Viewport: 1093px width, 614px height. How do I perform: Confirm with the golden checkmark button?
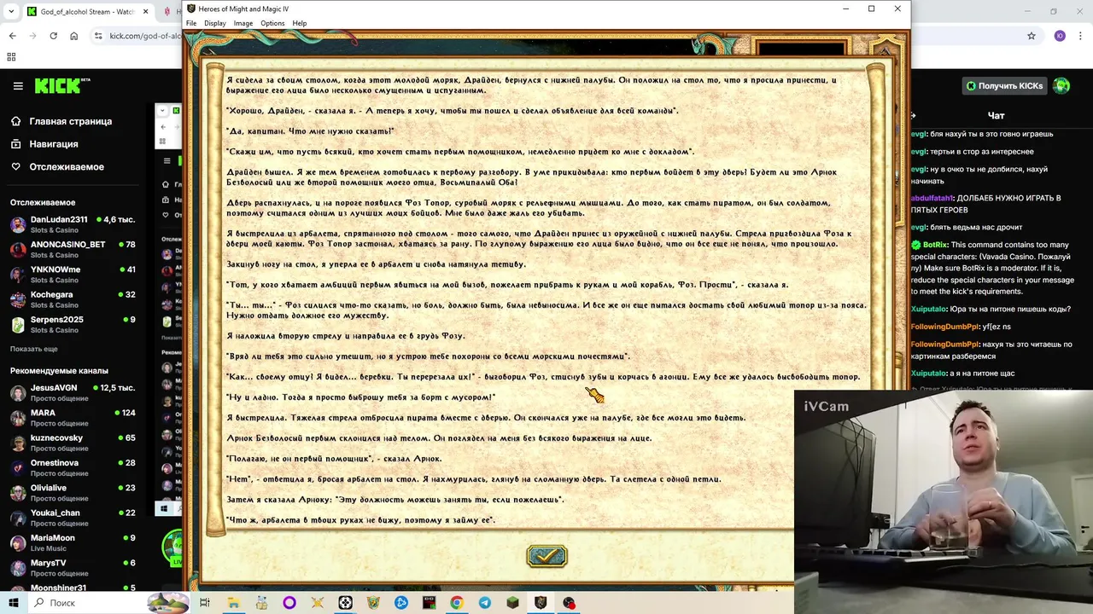(546, 556)
